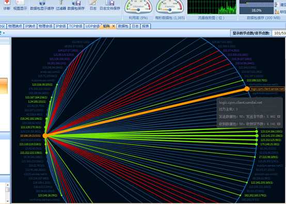The width and height of the screenshot is (286, 204).
Task: Switch to the IP端点 tab
Action: click(30, 26)
